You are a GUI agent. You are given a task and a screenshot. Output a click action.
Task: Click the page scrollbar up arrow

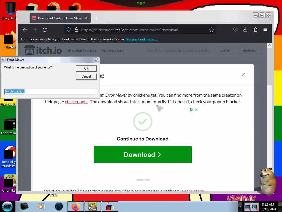(x=269, y=46)
